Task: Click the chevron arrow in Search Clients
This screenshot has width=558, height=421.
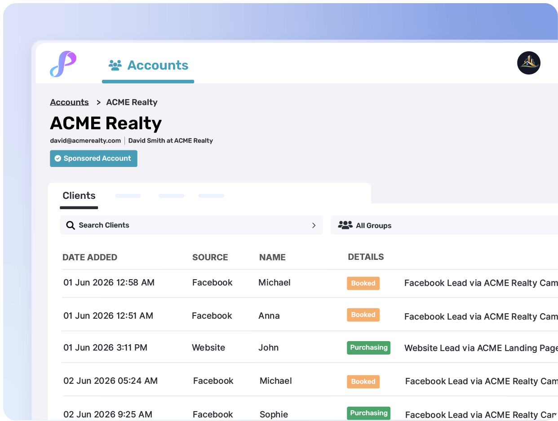Action: click(314, 225)
